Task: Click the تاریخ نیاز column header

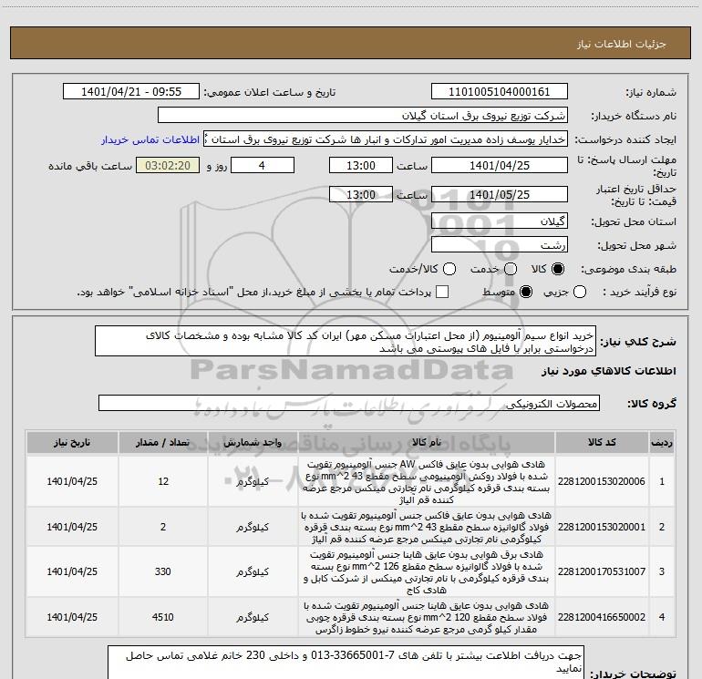Action: 72,443
